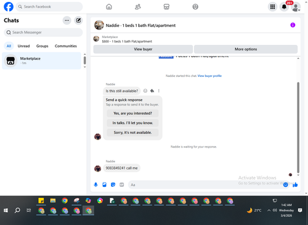Click the conversation scrollbar
Screen dimensions: 308x225
point(298,127)
